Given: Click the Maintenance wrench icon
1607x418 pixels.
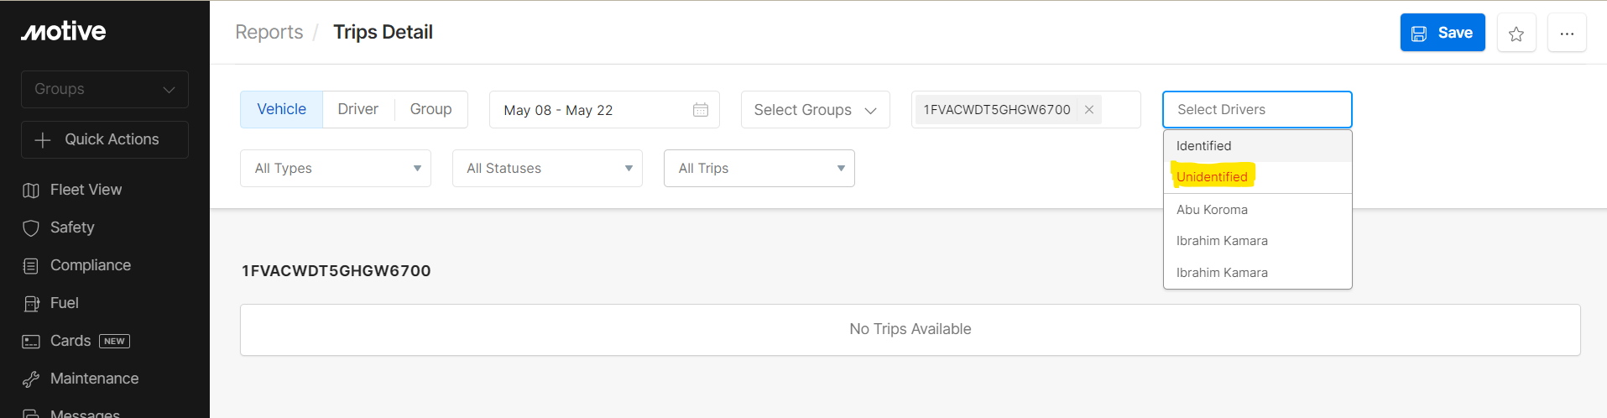Looking at the screenshot, I should tap(31, 379).
